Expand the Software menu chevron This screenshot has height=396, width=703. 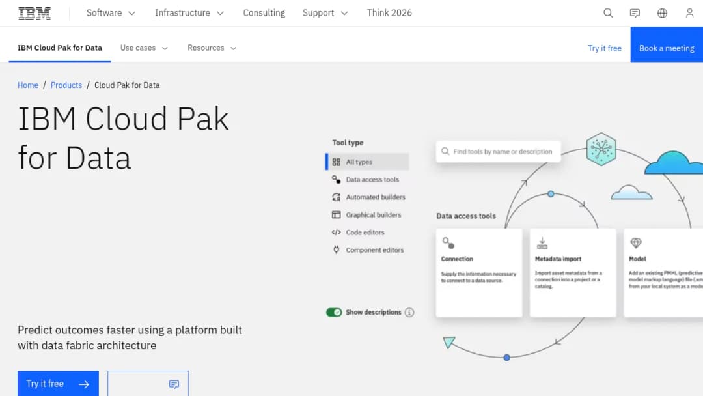(131, 14)
